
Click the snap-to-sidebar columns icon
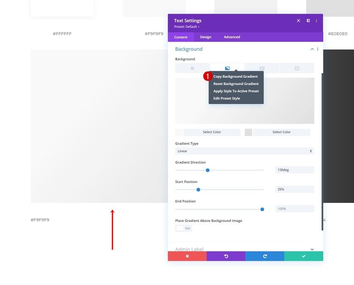click(308, 21)
